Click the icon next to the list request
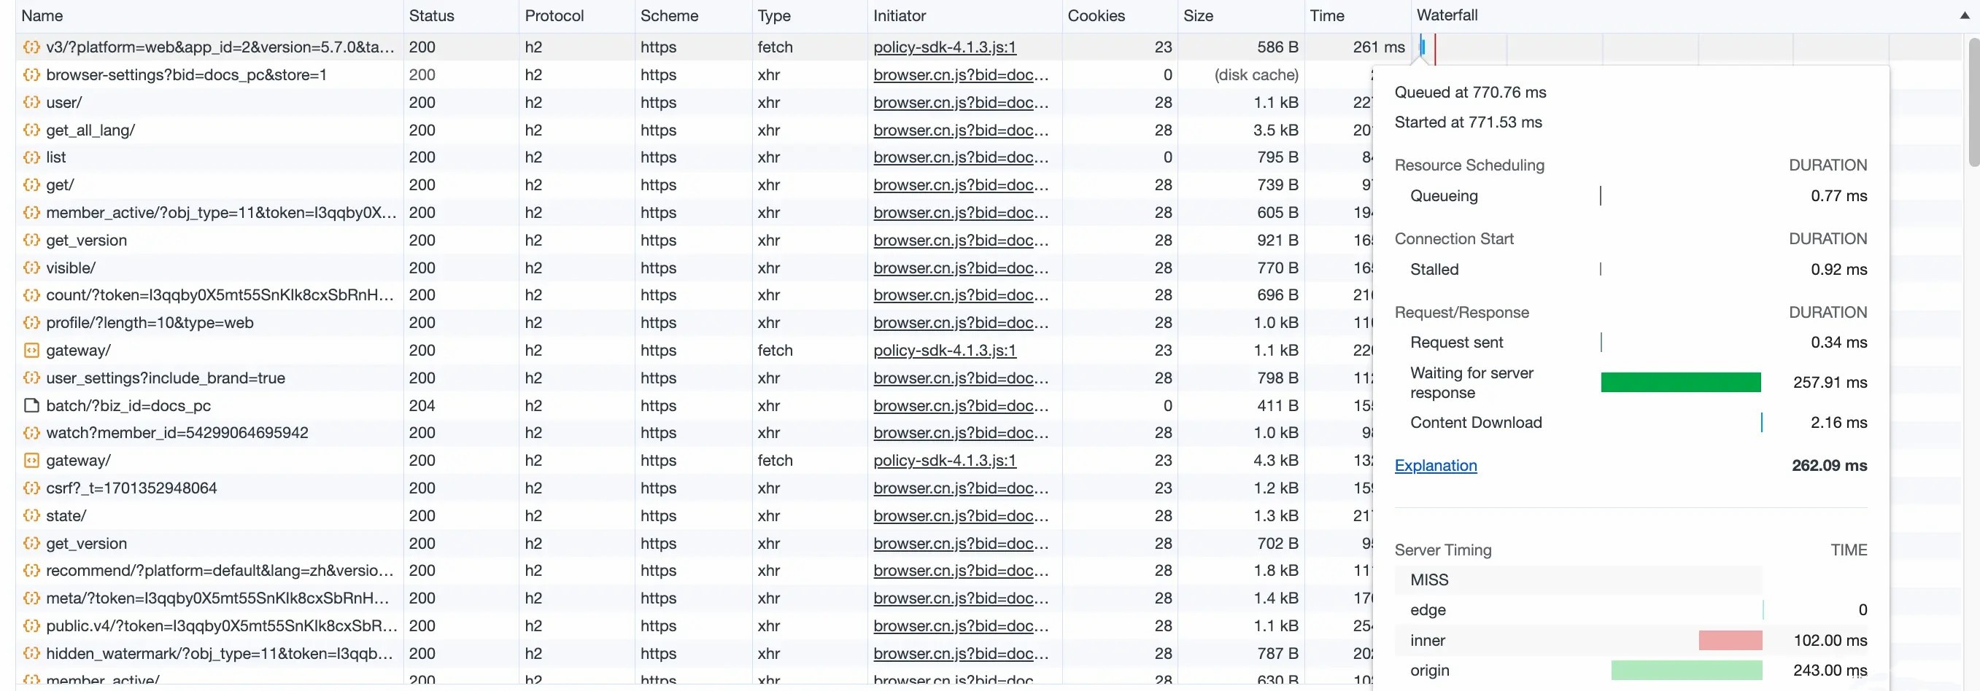The width and height of the screenshot is (1980, 691). 31,157
